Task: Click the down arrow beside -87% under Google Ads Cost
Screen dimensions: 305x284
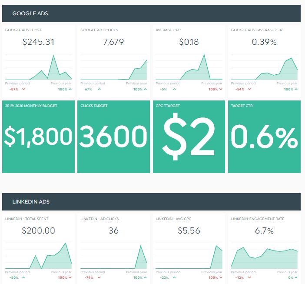Action: (x=23, y=89)
